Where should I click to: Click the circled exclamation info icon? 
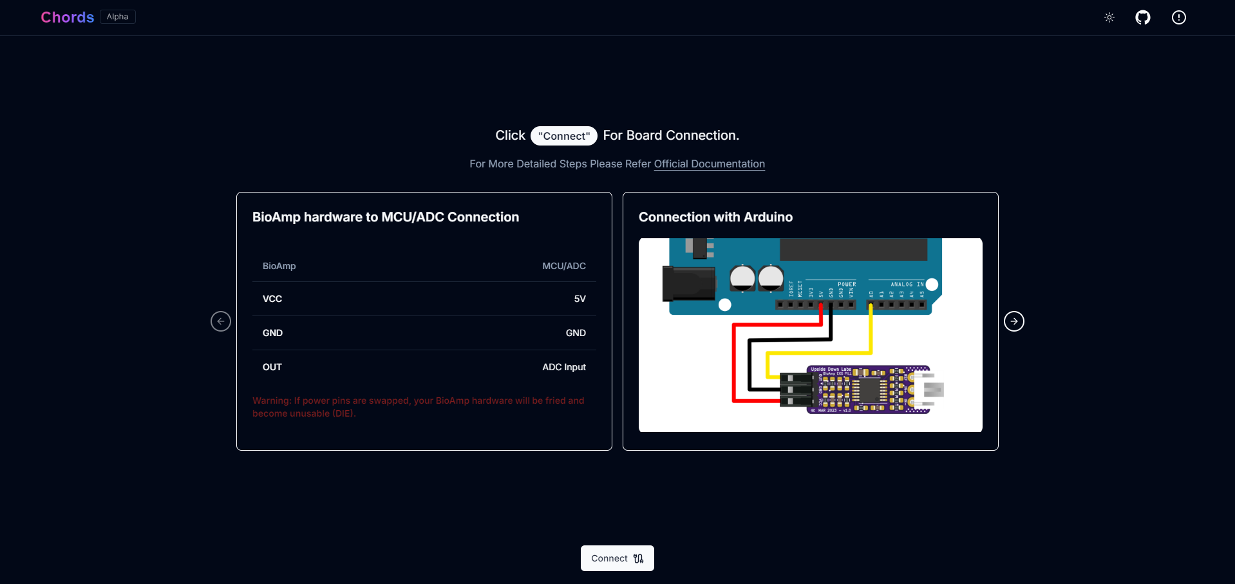pos(1178,17)
